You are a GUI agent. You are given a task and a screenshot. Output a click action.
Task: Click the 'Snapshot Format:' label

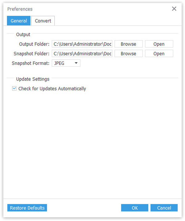pos(31,63)
